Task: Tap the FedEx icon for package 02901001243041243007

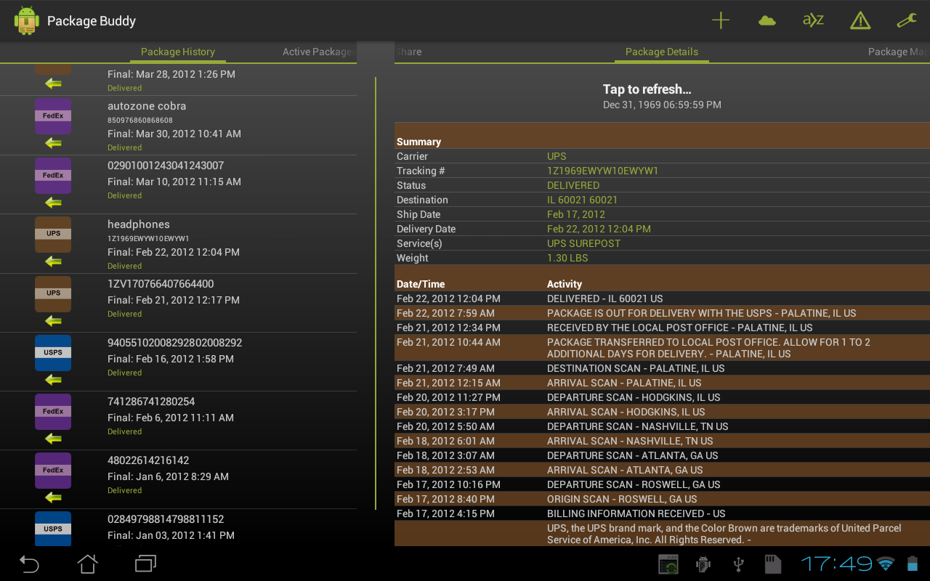Action: click(53, 176)
